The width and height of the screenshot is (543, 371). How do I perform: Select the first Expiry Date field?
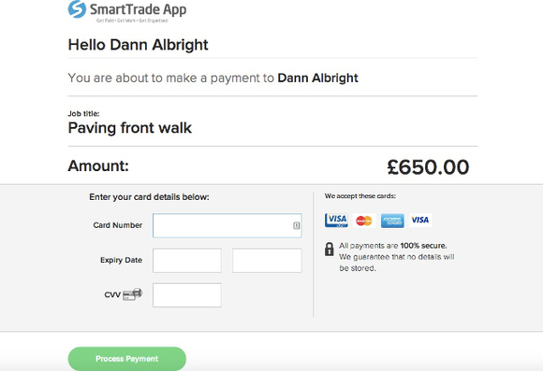click(x=187, y=261)
